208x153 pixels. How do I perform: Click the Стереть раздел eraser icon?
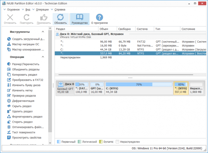[9, 122]
